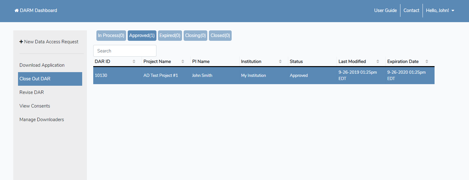Screen dimensions: 469x180
Task: Sort by Expiration Date using sort arrows
Action: pyautogui.click(x=427, y=61)
